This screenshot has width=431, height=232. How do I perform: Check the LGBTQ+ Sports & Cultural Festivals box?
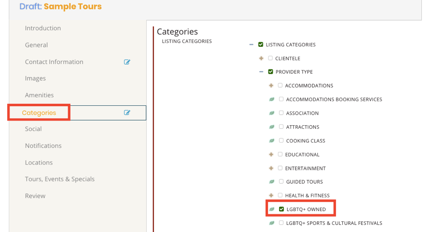tap(281, 223)
